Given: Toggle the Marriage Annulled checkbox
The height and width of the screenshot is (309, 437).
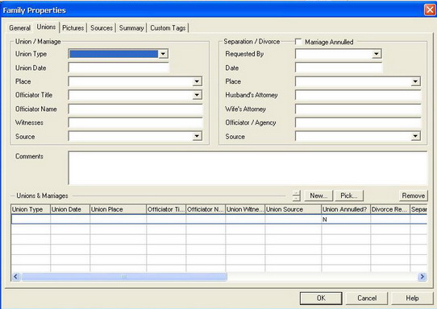Looking at the screenshot, I should [298, 42].
